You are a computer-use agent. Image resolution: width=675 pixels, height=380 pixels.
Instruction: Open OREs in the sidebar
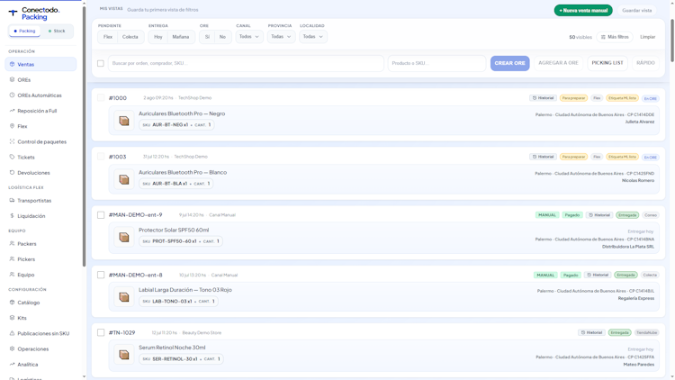(40, 80)
